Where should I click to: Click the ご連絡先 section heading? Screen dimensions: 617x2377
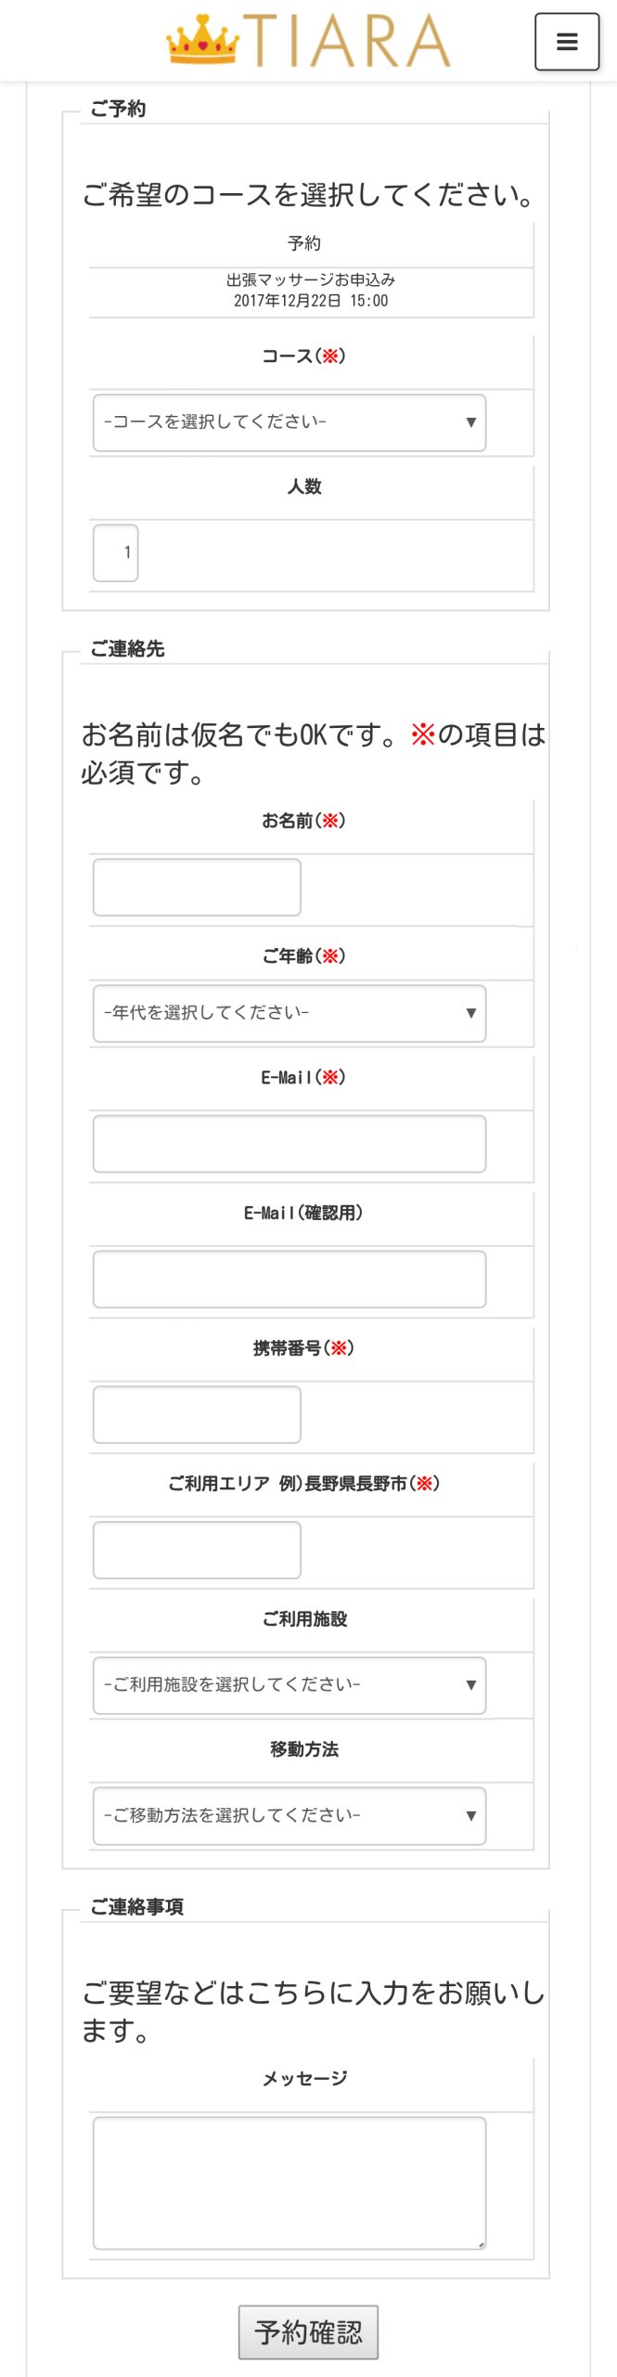127,649
